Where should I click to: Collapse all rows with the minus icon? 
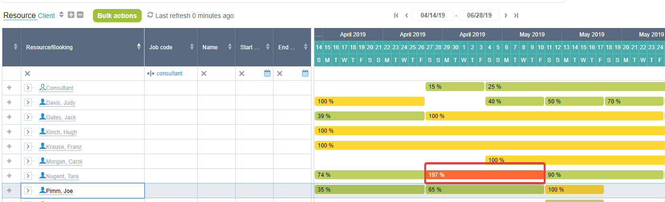[x=80, y=15]
